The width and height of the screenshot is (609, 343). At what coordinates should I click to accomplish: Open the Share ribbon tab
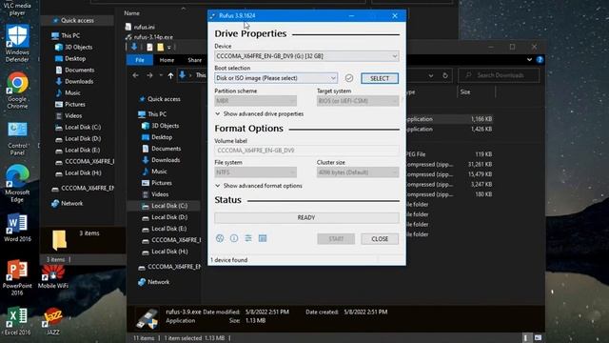194,60
